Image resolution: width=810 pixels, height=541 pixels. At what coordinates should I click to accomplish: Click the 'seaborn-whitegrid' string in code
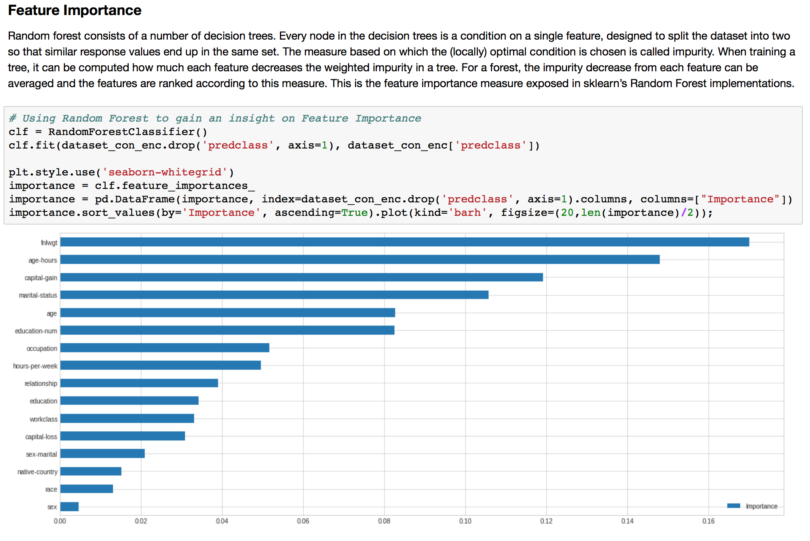tap(165, 172)
